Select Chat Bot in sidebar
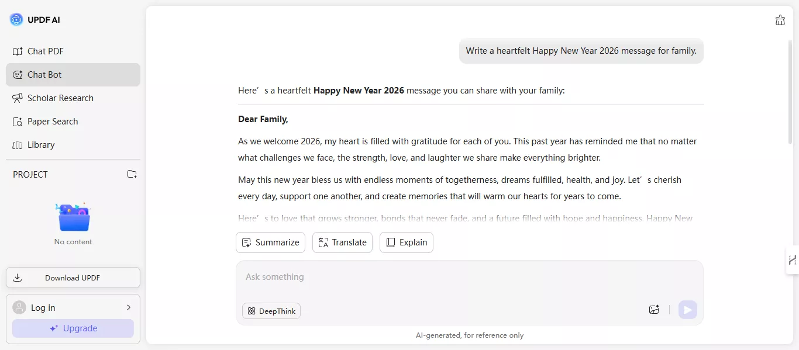The width and height of the screenshot is (799, 350). click(44, 75)
